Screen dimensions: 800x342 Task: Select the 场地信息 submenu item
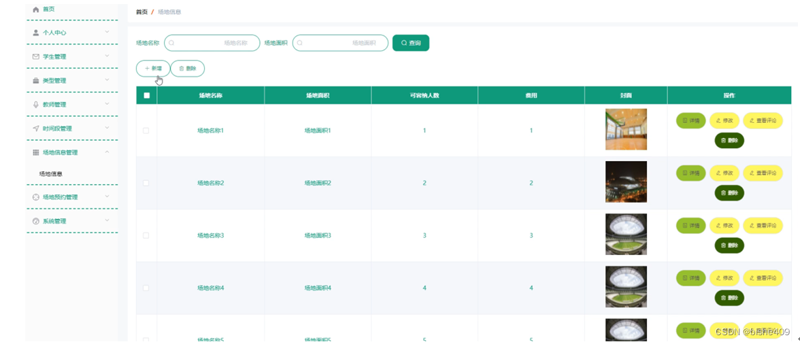51,174
